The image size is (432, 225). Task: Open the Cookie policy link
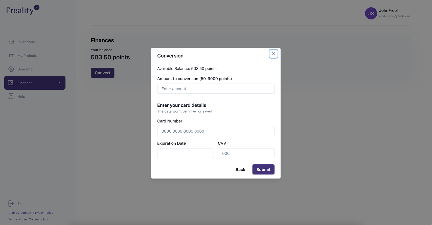tap(38, 219)
